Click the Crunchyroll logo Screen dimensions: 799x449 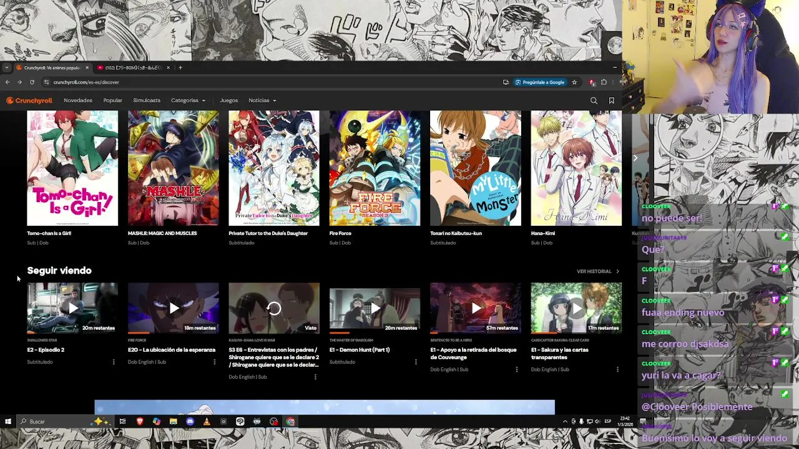[29, 100]
